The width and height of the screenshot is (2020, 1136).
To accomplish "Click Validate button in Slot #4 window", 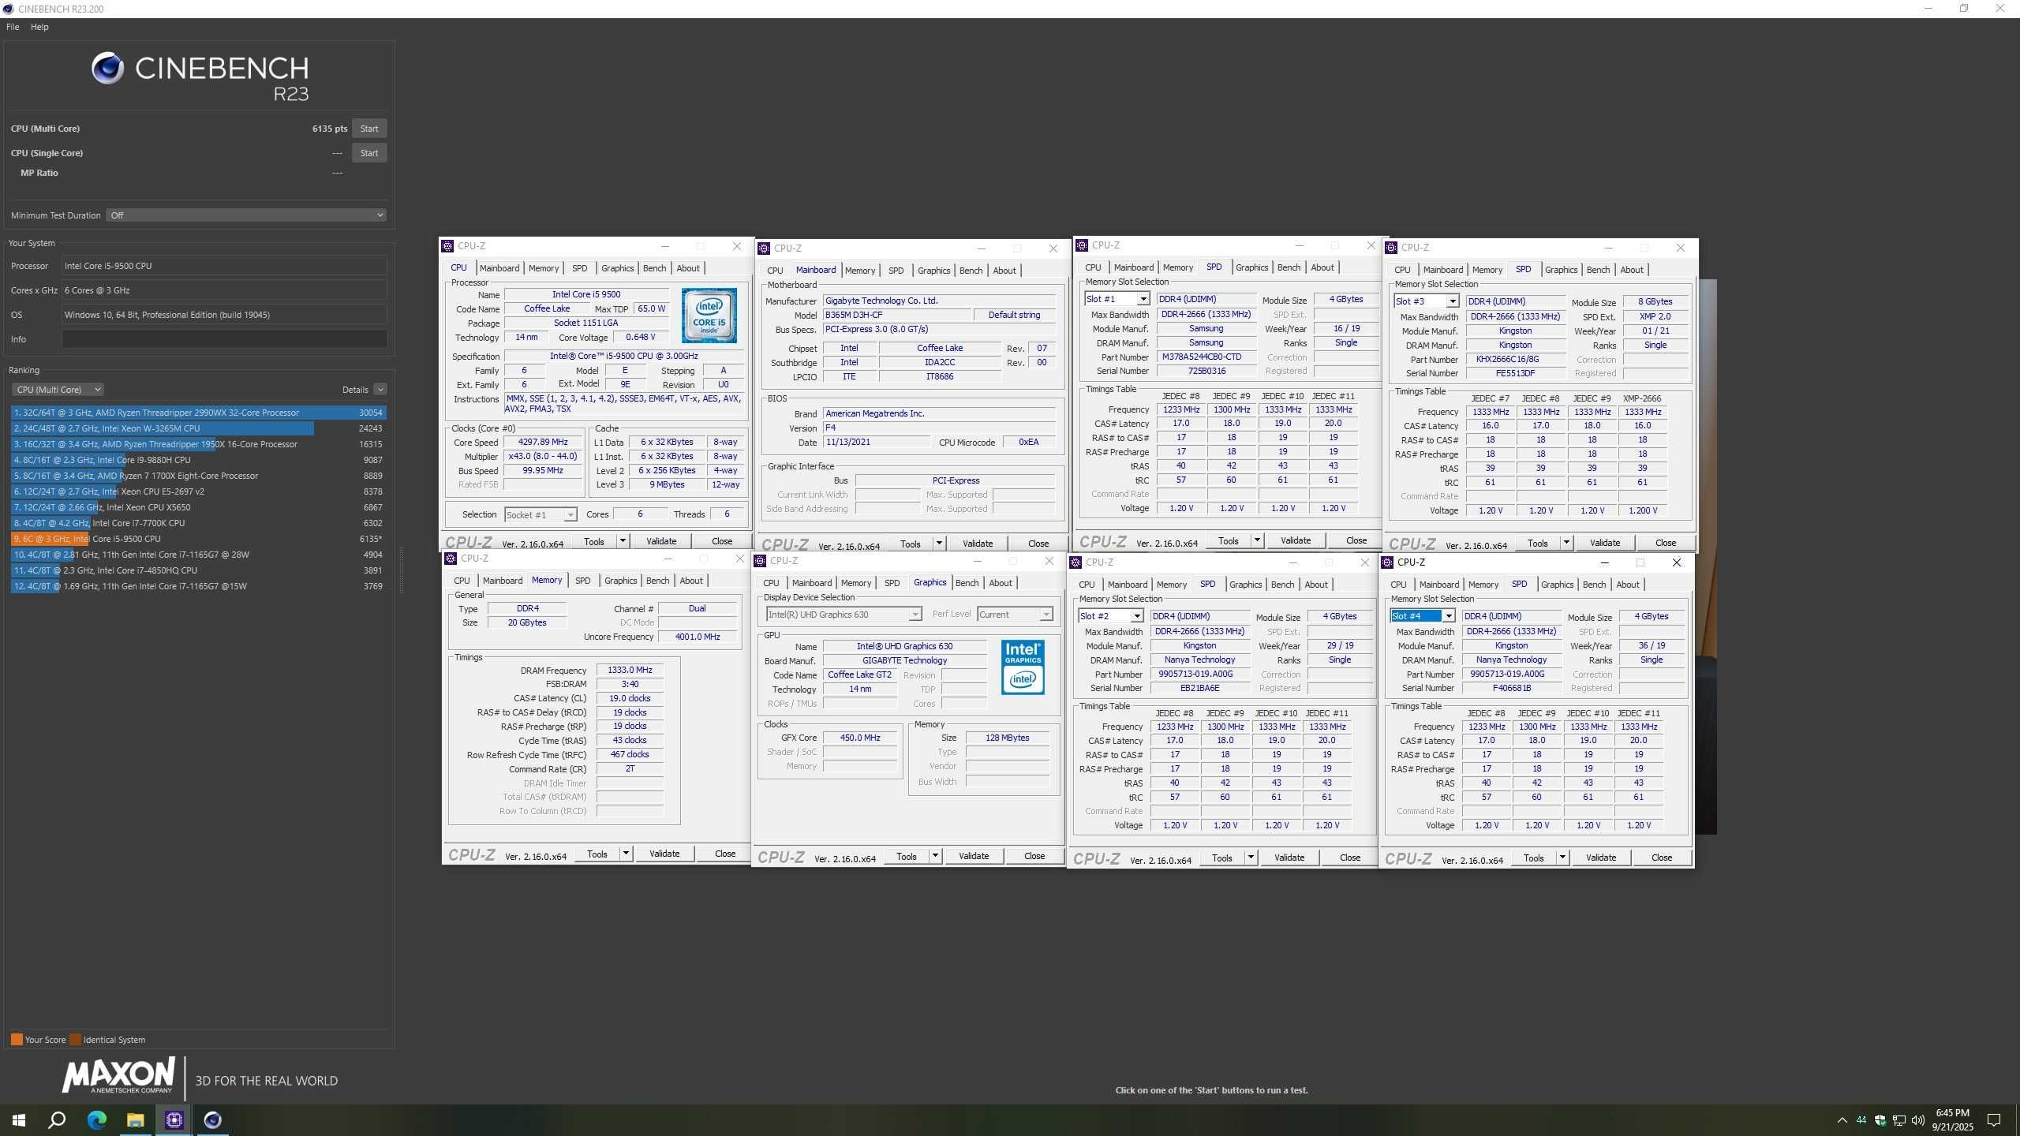I will click(1600, 858).
